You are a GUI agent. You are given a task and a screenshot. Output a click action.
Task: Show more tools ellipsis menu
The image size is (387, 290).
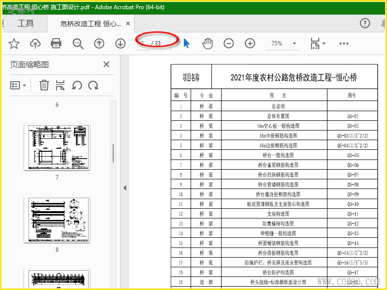tap(344, 43)
